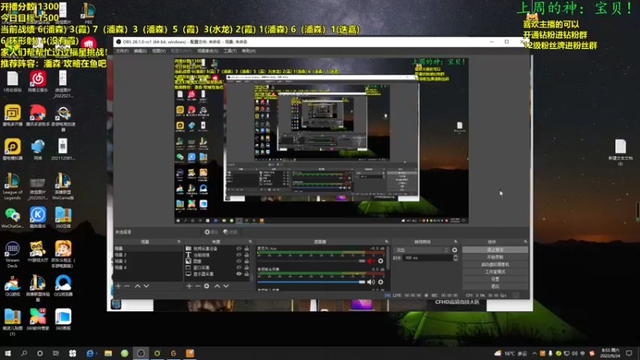Open WeGame desktop icon
The height and width of the screenshot is (360, 640).
pos(63,186)
